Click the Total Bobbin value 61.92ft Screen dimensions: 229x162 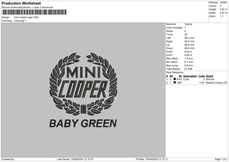(x=188, y=69)
